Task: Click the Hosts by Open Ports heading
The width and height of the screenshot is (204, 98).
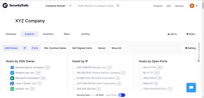Action: [153, 61]
